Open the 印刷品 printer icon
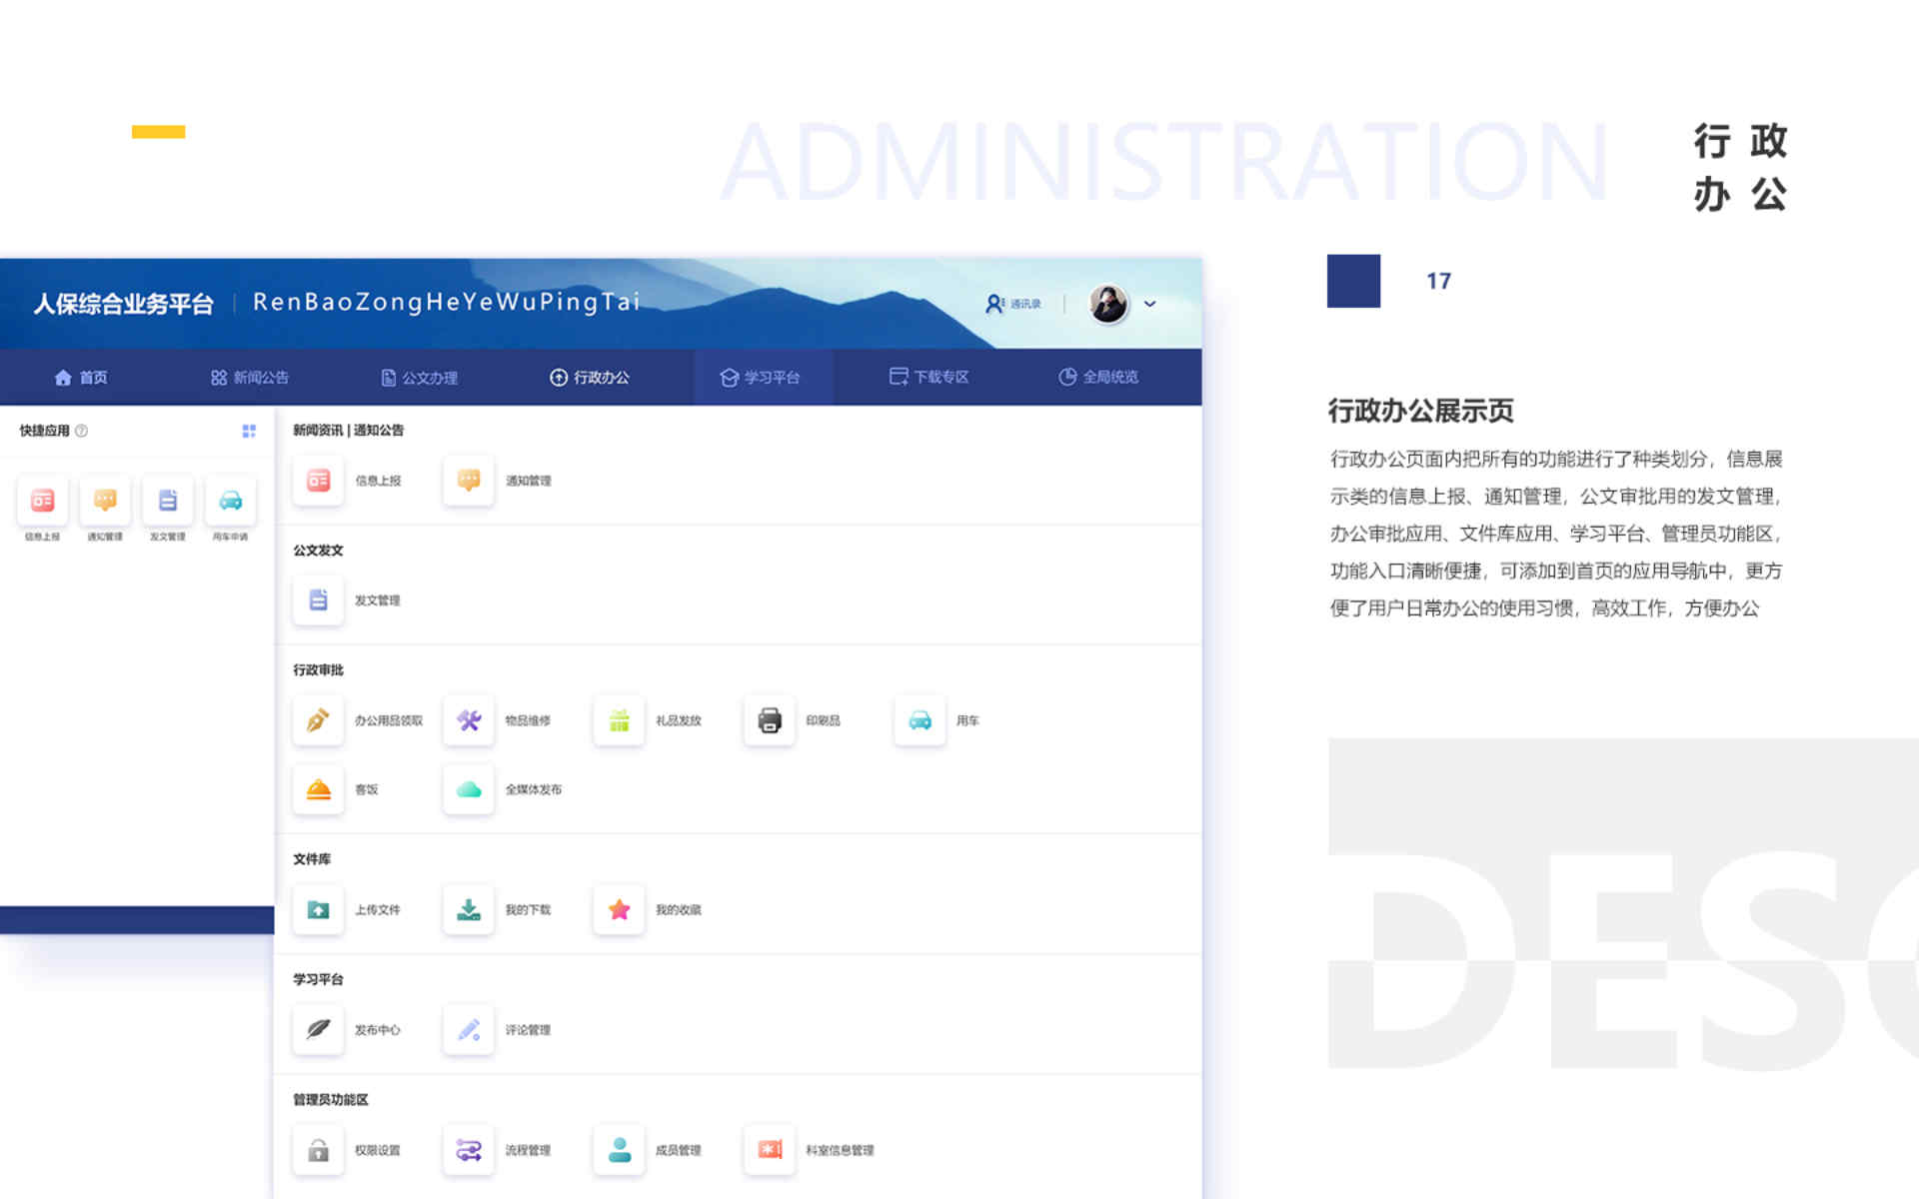 click(x=769, y=720)
